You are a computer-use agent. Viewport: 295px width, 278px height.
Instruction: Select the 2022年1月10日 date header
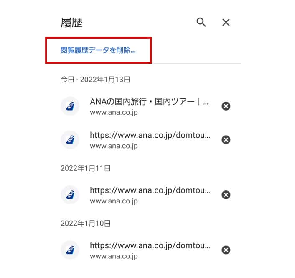pos(85,223)
